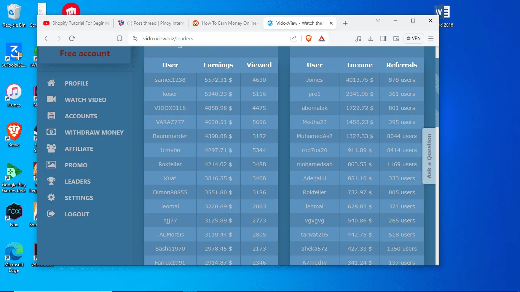Go to WATCH VIDEO page

[x=86, y=100]
